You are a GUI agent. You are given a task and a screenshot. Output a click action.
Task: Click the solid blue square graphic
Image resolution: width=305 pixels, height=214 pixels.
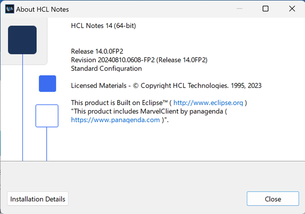pyautogui.click(x=48, y=84)
